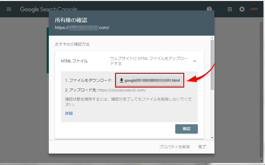
Task: Click the Google Search Console logo
Action: pyautogui.click(x=49, y=9)
